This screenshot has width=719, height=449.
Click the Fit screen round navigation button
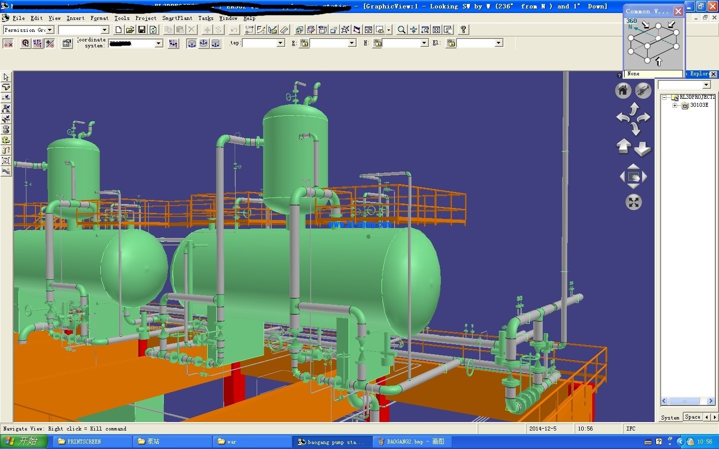coord(634,202)
